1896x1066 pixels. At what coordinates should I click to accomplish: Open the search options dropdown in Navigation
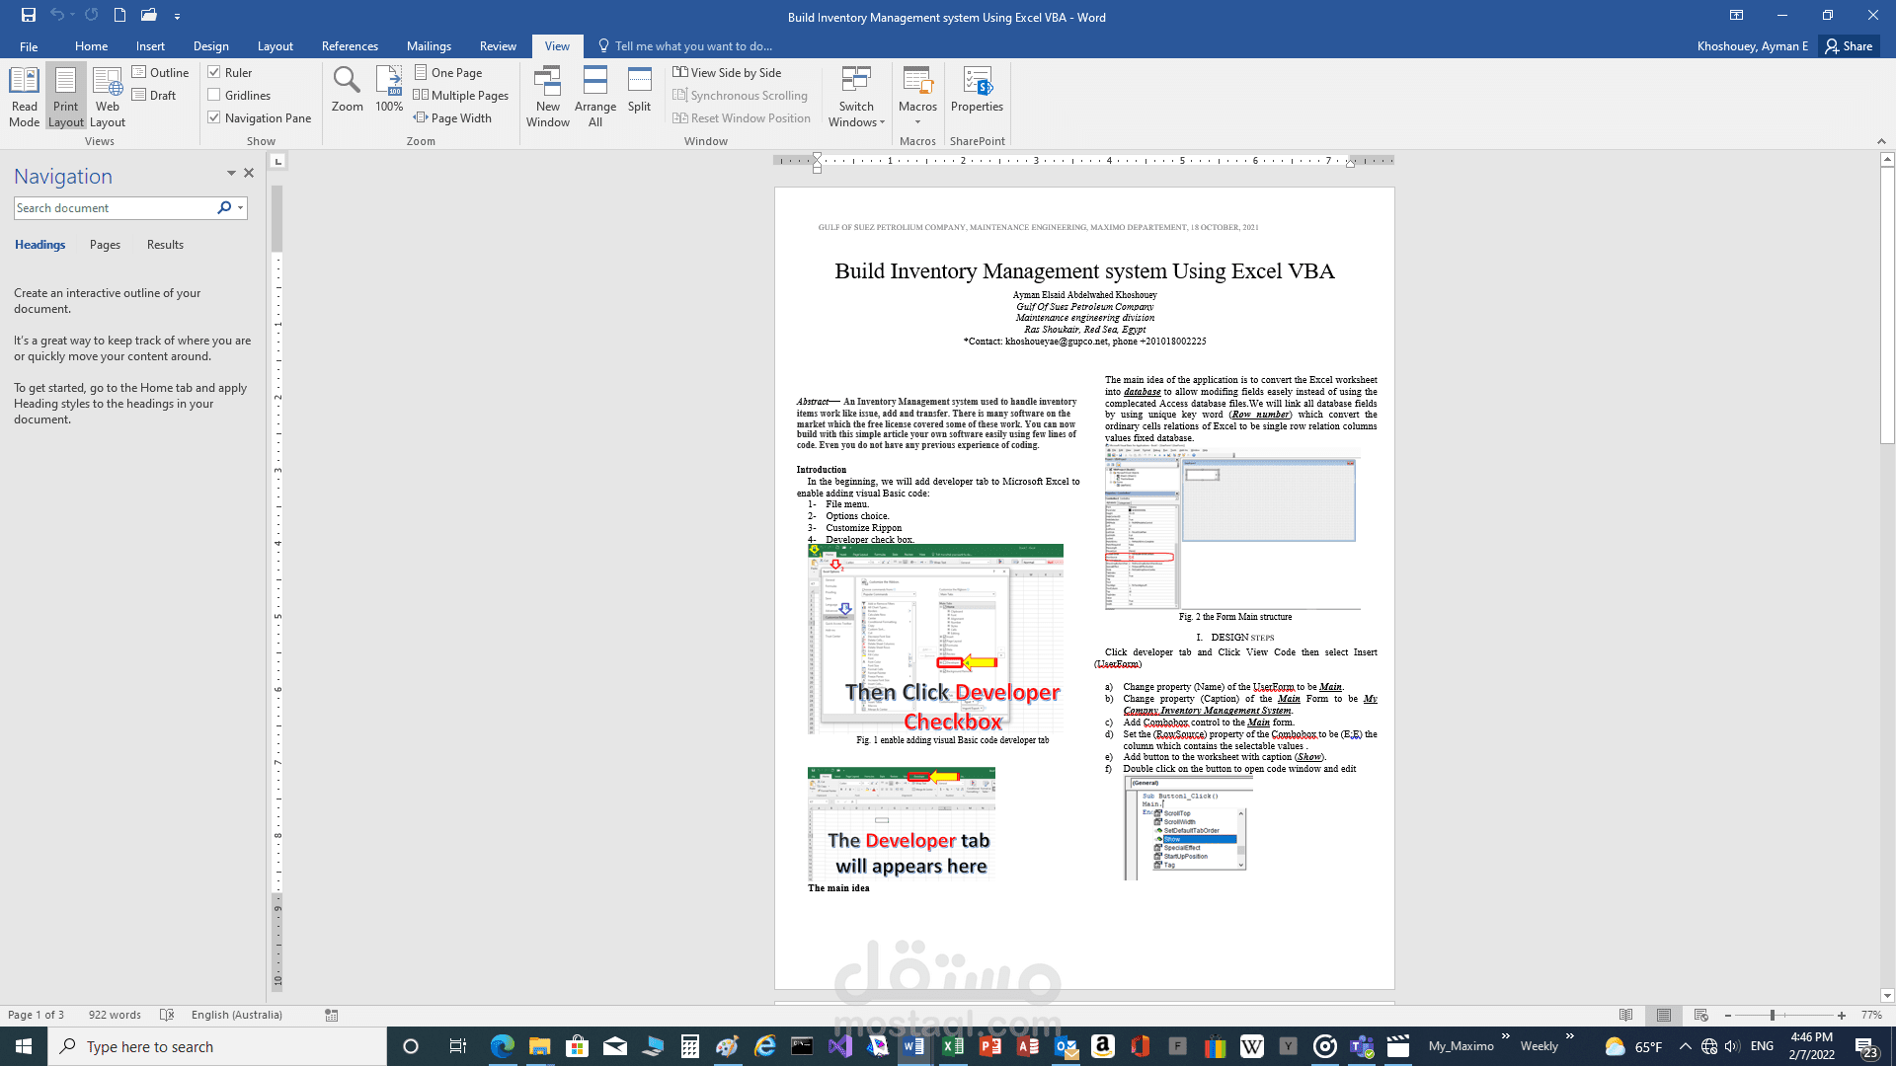click(238, 207)
